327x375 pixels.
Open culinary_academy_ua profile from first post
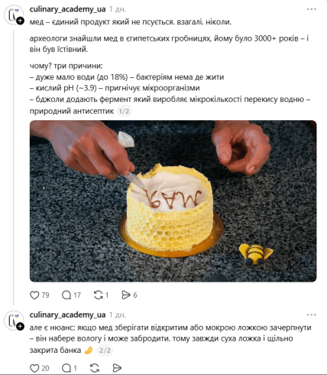point(67,9)
